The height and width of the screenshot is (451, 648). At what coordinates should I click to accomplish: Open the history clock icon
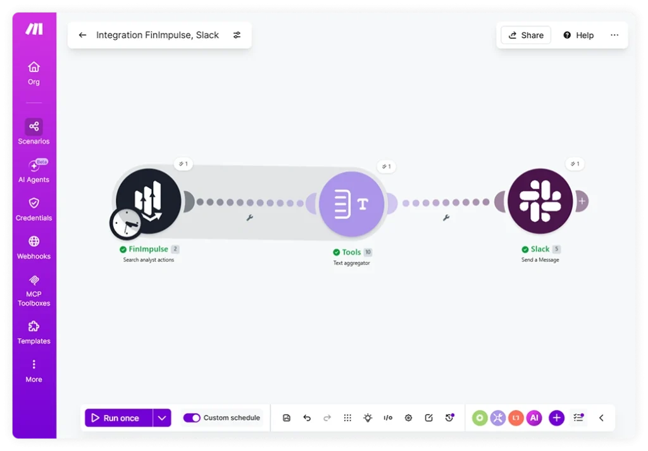pyautogui.click(x=449, y=418)
